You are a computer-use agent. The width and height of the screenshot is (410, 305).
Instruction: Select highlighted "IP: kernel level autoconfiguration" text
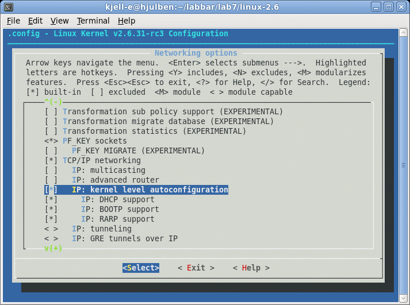click(150, 190)
